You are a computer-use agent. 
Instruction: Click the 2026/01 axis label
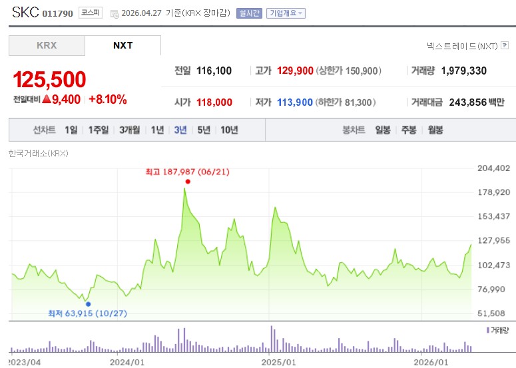(431, 362)
